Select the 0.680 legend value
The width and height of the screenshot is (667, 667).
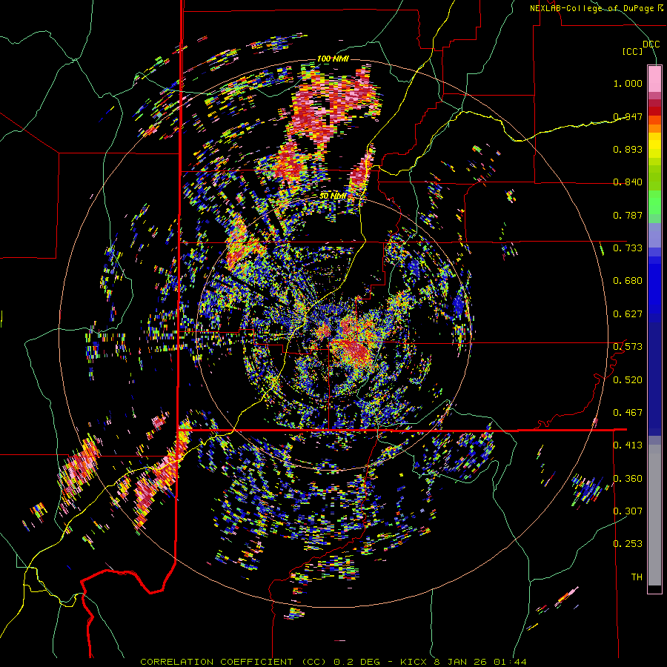(x=628, y=281)
